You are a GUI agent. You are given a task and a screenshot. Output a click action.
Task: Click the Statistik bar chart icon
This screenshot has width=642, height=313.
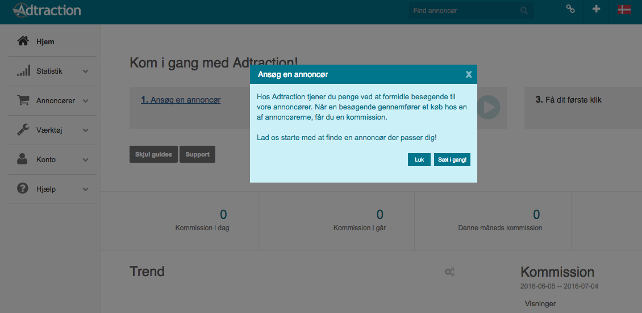pyautogui.click(x=23, y=71)
